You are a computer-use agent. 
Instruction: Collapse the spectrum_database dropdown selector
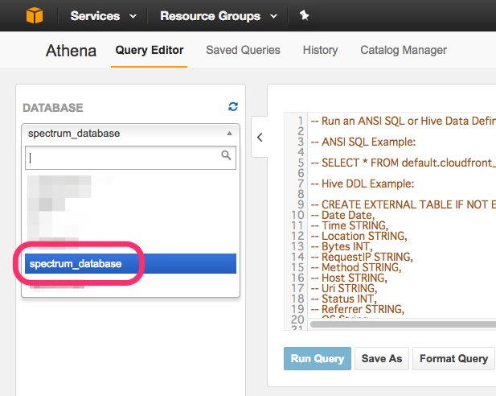coord(130,134)
